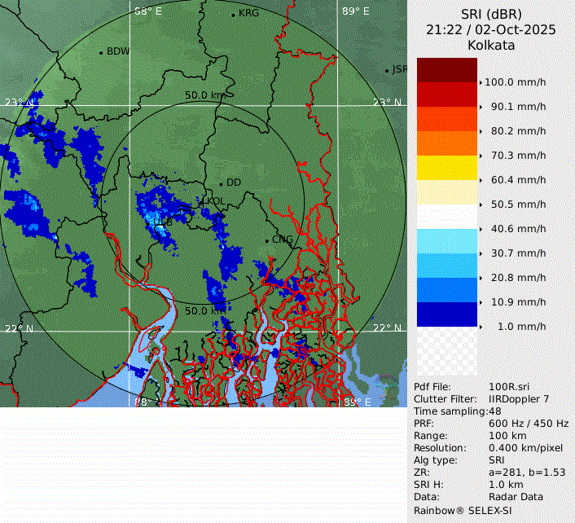Select the 21:22 / 02-Oct-2025 timestamp

point(490,29)
